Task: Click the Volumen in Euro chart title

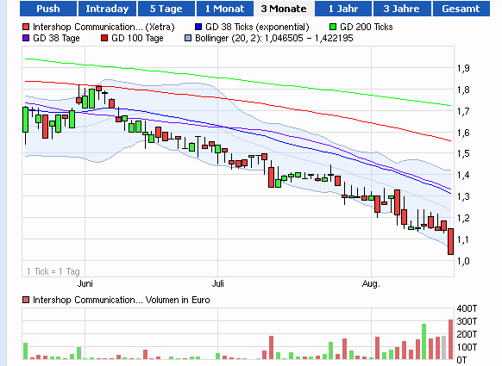Action: click(x=122, y=300)
